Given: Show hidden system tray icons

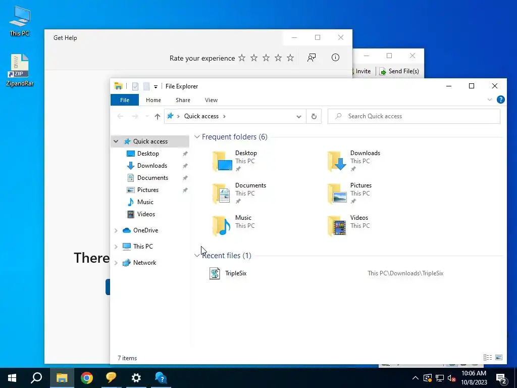Looking at the screenshot, I should click(x=416, y=378).
